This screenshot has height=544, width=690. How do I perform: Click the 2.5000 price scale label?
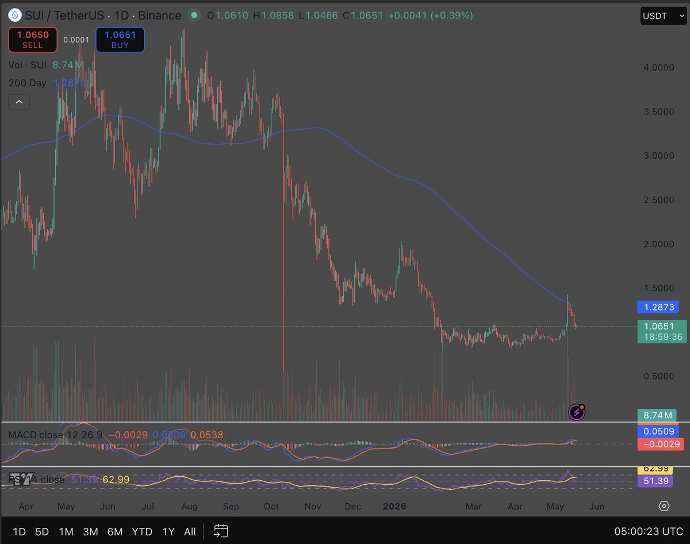(x=659, y=200)
